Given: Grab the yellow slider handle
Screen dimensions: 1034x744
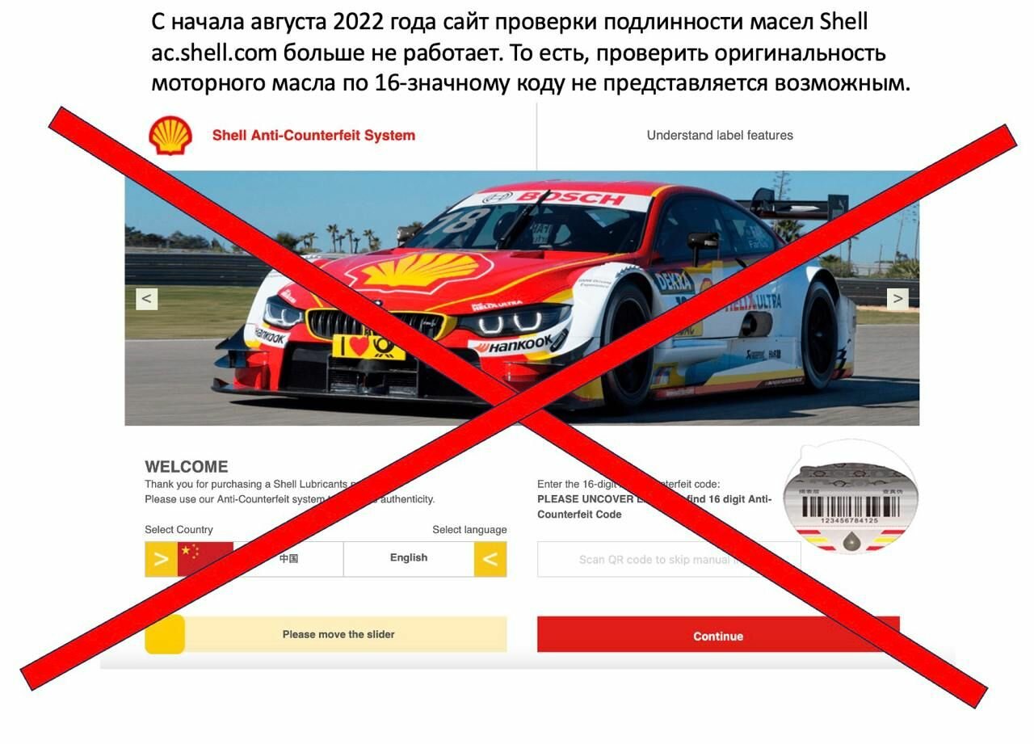Looking at the screenshot, I should pyautogui.click(x=165, y=634).
